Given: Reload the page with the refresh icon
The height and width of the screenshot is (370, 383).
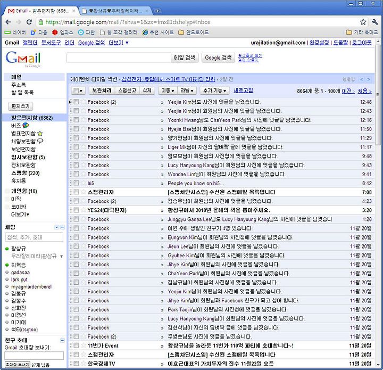Looking at the screenshot, I should click(x=29, y=22).
